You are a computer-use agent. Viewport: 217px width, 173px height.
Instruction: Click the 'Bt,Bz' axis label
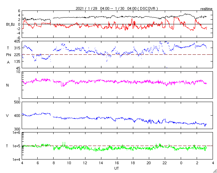click(x=11, y=25)
